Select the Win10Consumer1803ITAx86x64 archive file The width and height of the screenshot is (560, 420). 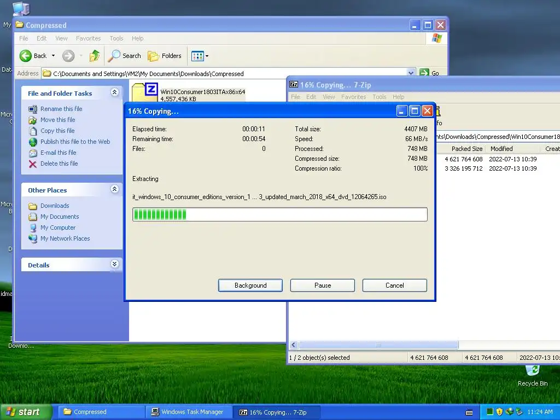click(x=189, y=94)
